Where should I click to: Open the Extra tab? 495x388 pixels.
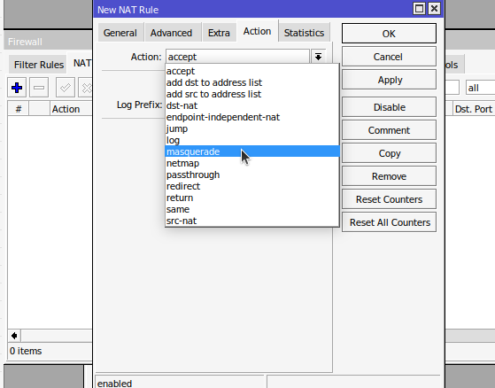219,33
